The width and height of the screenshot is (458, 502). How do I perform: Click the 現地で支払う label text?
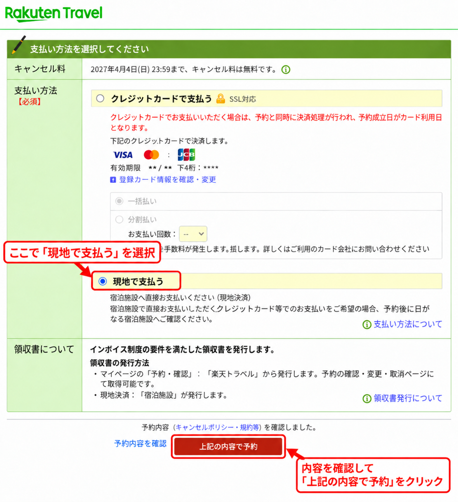tap(138, 282)
